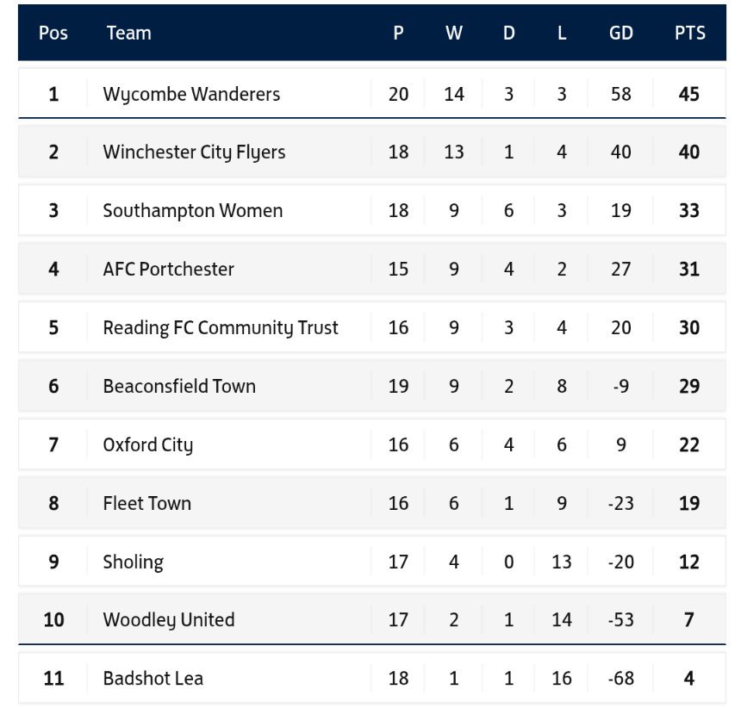Open Reading FC Community Trust team
Screen dimensions: 741x708
tap(221, 328)
